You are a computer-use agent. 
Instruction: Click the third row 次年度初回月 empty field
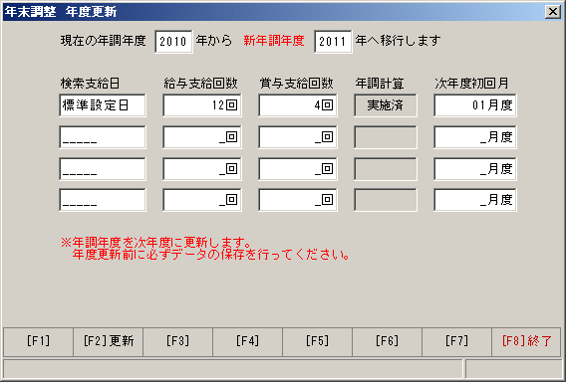point(475,169)
